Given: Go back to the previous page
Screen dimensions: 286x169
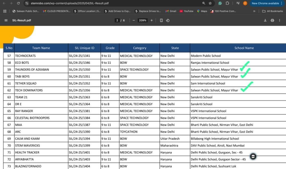Looking at the screenshot, I should click(4, 3).
